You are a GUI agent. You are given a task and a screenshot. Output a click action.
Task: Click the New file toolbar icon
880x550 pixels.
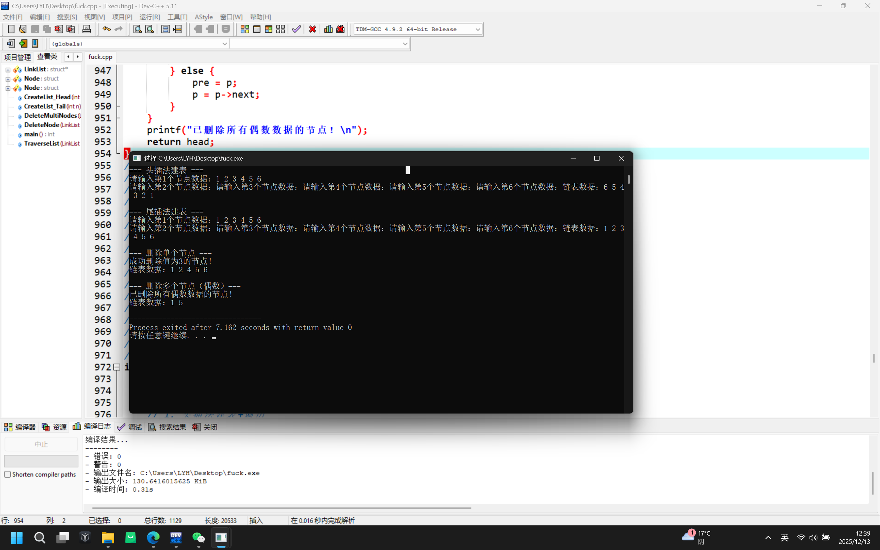point(11,29)
